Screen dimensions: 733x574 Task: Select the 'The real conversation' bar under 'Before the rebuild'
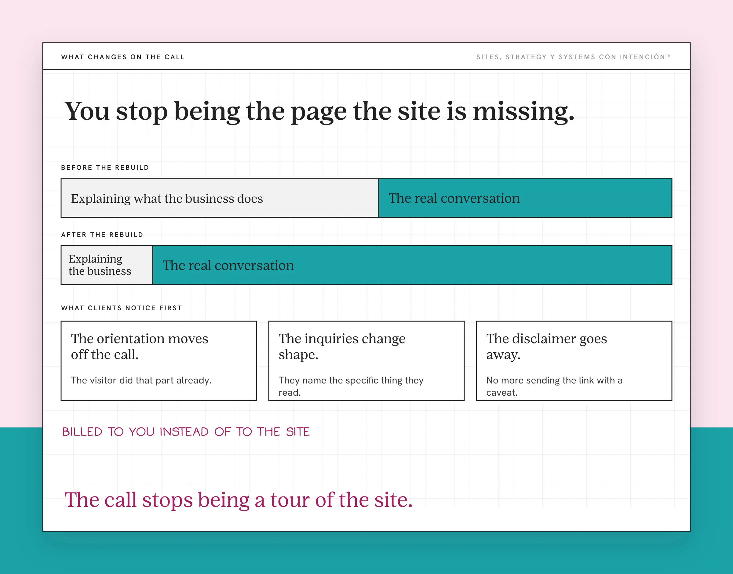click(x=525, y=198)
